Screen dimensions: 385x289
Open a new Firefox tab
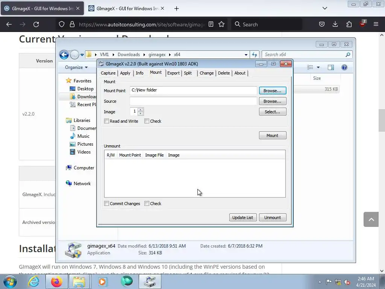click(x=177, y=9)
